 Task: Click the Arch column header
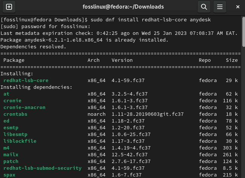click(94, 60)
